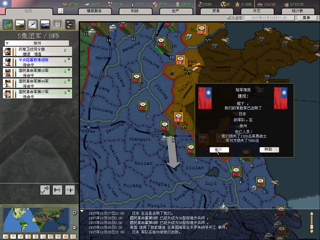This screenshot has height=240, width=320.
Task: Select unit 国民革命军第44军
Action: coord(37,83)
